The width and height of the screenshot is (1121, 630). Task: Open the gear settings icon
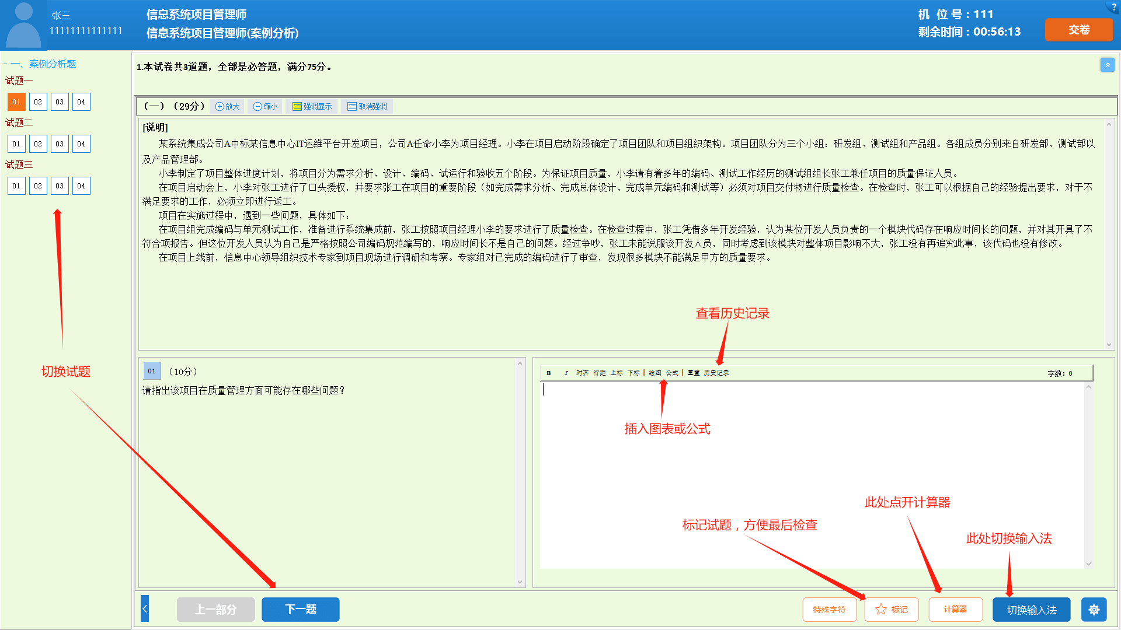[1094, 610]
